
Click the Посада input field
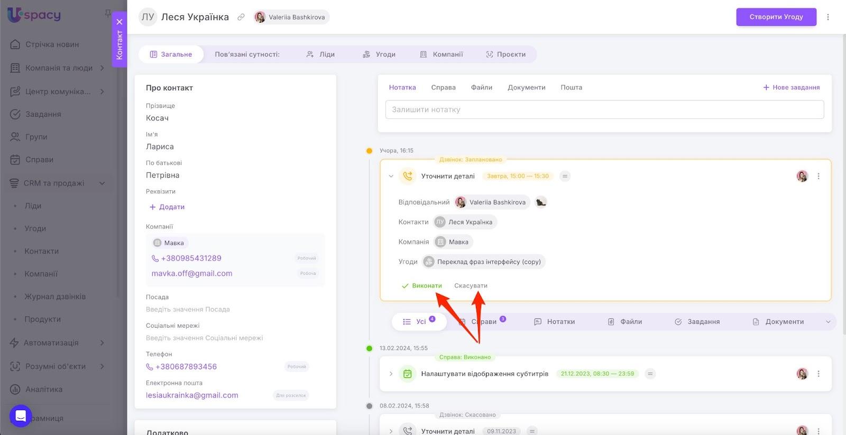point(188,310)
